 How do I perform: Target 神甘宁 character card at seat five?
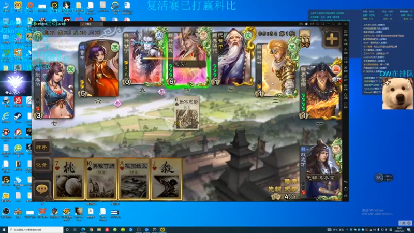click(143, 57)
